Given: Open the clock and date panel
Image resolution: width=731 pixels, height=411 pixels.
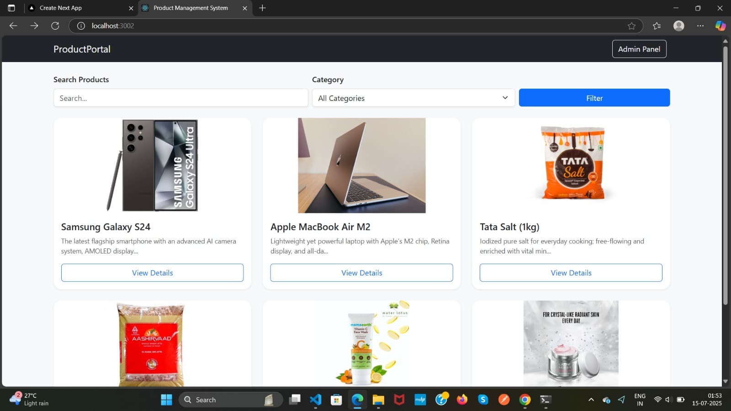Looking at the screenshot, I should (707, 400).
